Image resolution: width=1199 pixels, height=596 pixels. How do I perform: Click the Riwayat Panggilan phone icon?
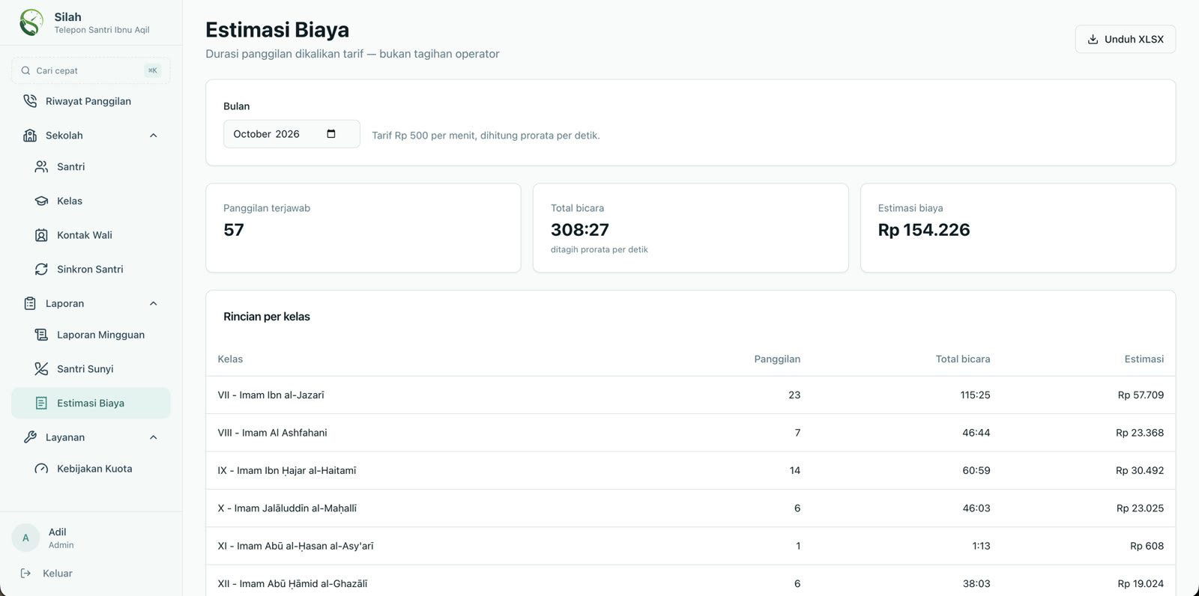pyautogui.click(x=30, y=101)
